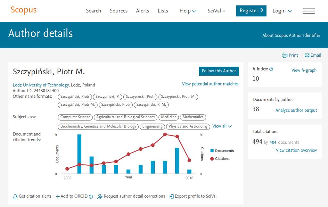The height and width of the screenshot is (207, 328).
Task: Select the Mathematics subject tag
Action: [x=193, y=117]
